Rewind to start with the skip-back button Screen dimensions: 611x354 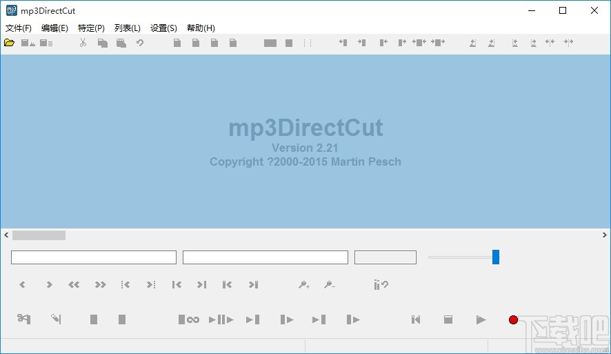(416, 319)
